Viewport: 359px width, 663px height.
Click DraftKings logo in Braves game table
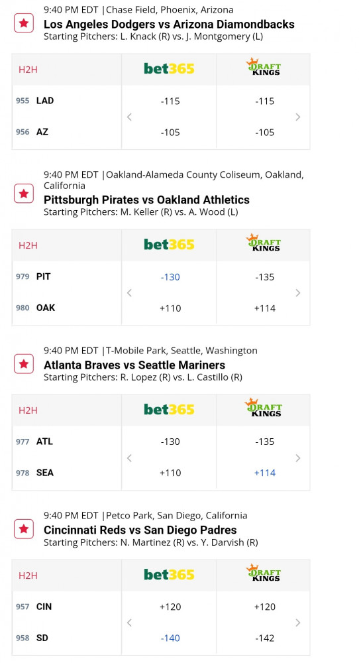point(264,408)
